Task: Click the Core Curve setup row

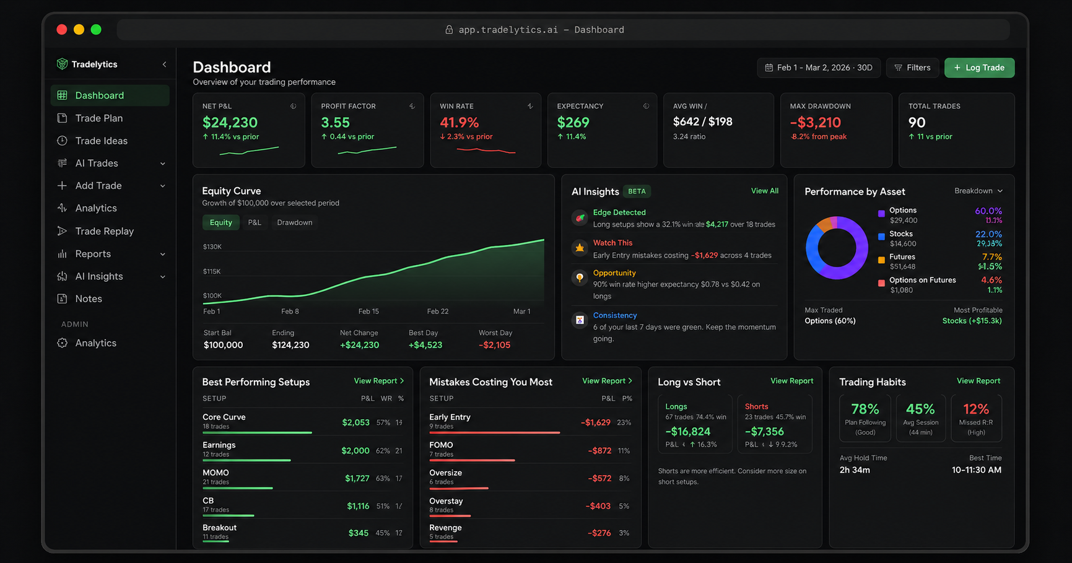Action: (x=303, y=422)
